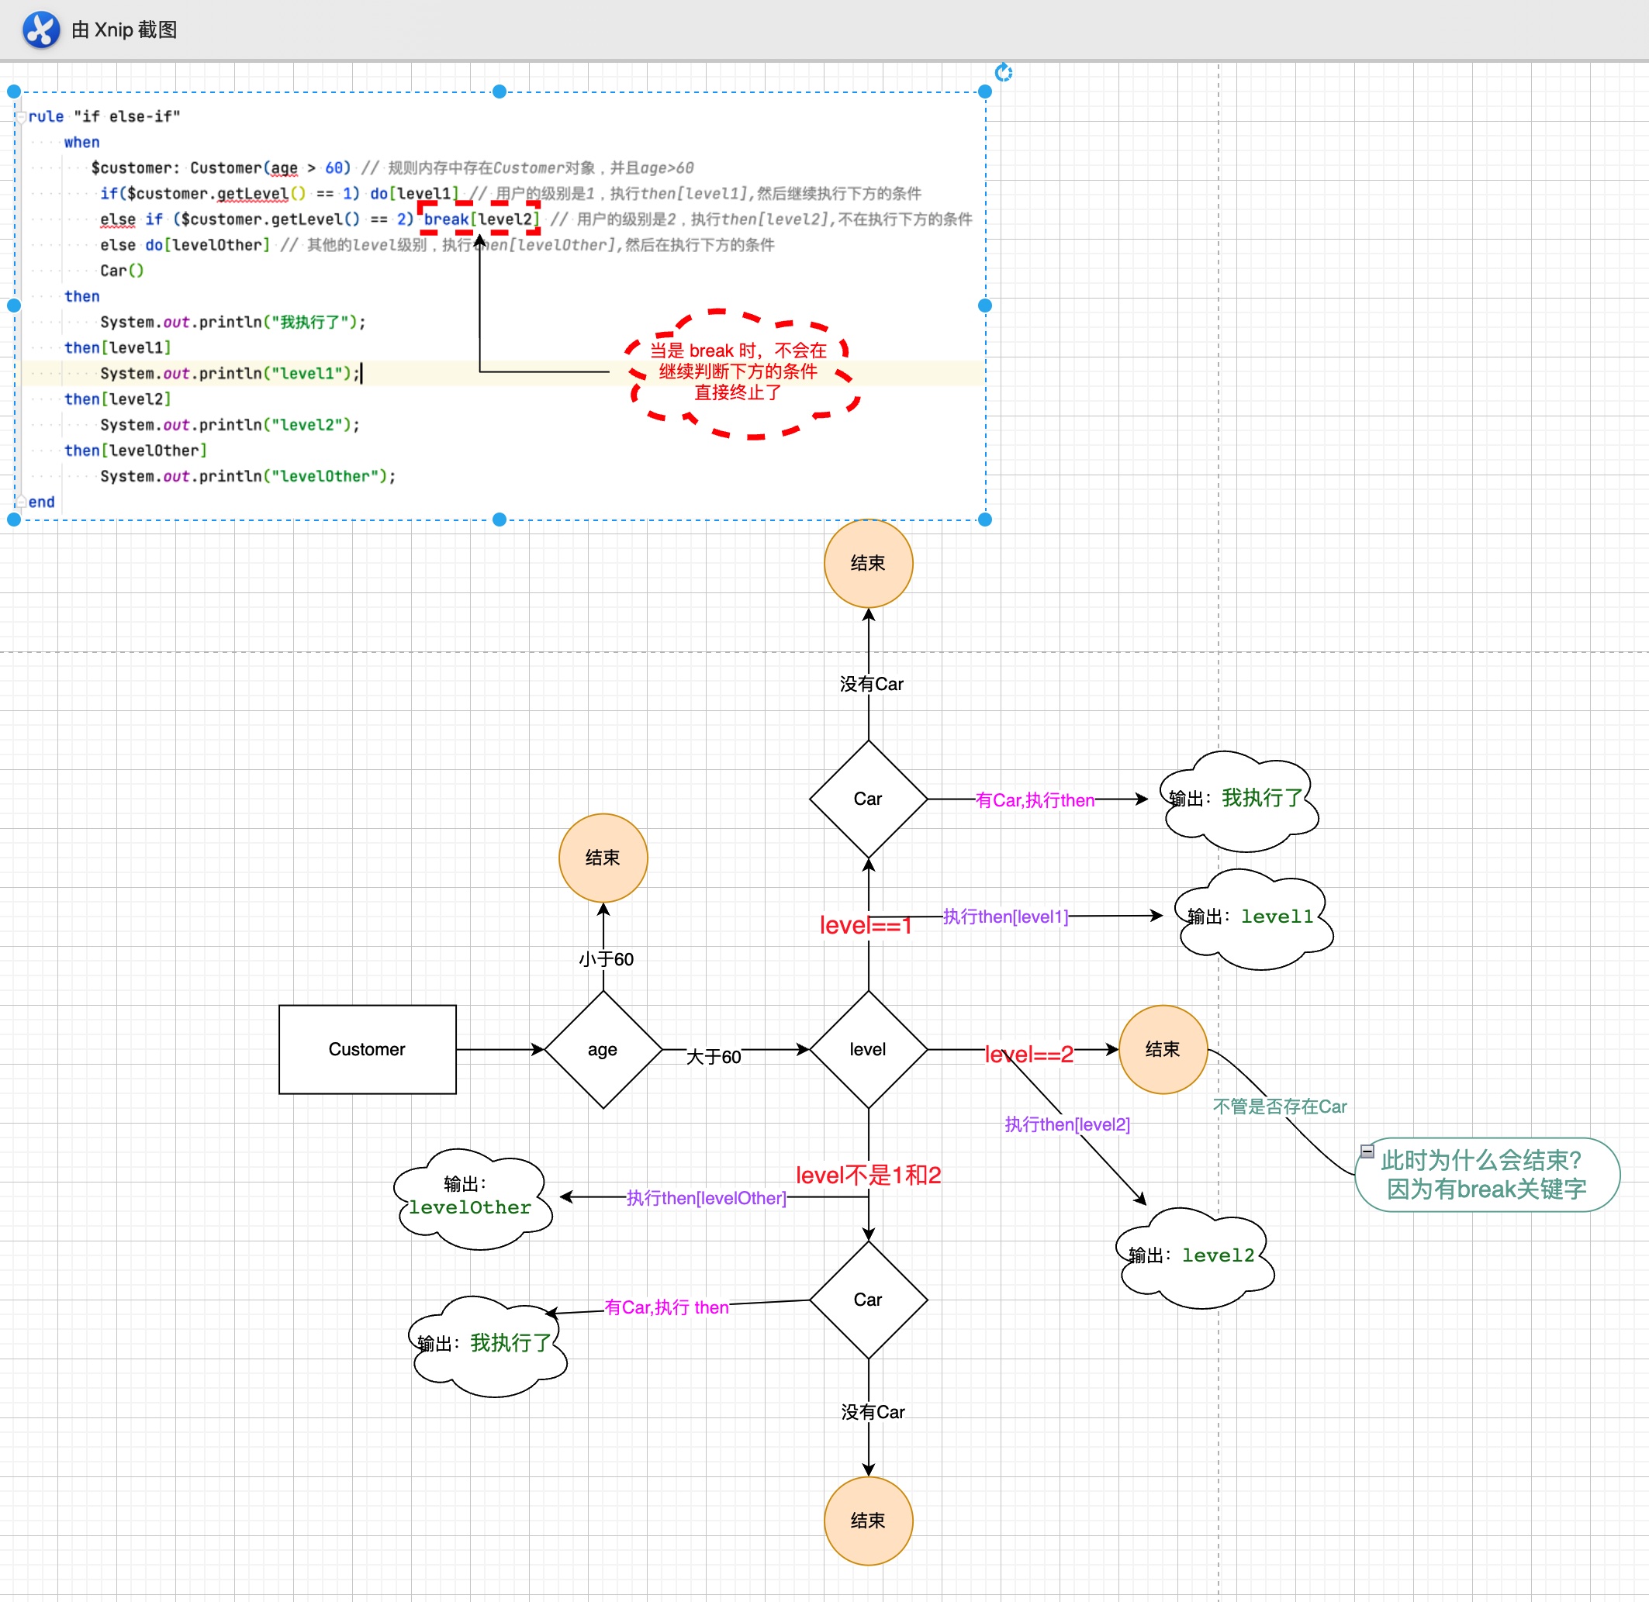Click the '执行then[levelOther]' edge label
Viewport: 1649px width, 1602px height.
[705, 1197]
